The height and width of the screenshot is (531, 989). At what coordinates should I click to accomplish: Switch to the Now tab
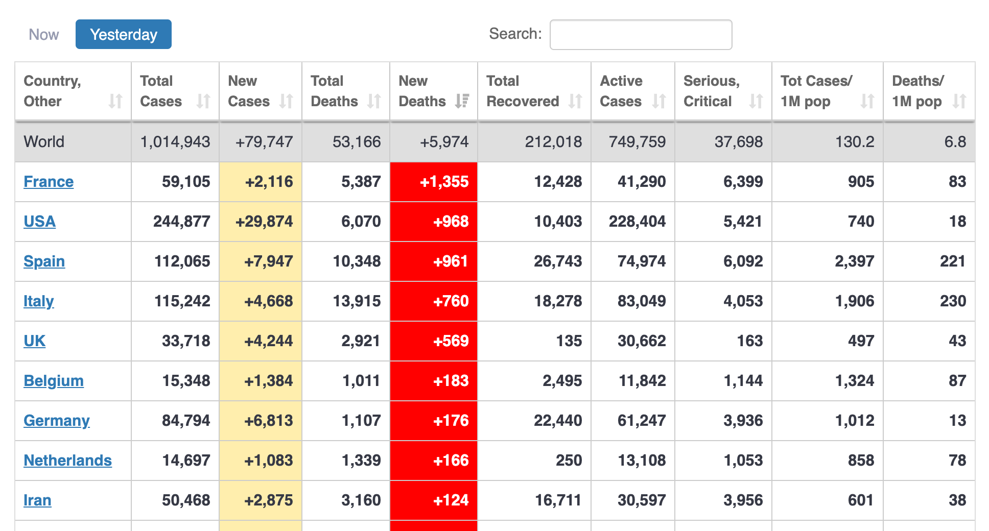44,35
